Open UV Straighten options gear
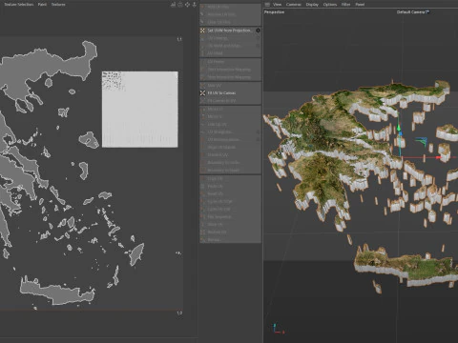This screenshot has width=458, height=343. tap(258, 131)
